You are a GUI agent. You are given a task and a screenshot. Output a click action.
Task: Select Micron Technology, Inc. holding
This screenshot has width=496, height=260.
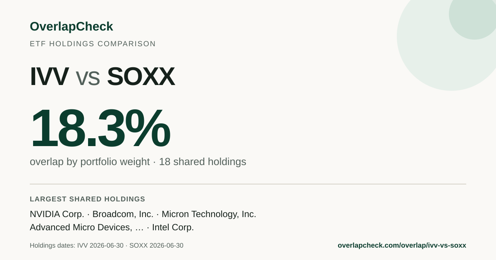click(x=209, y=214)
